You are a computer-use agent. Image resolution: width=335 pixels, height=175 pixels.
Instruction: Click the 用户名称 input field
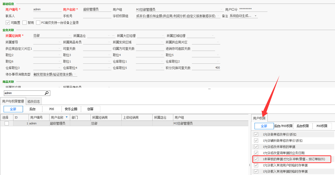[97, 10]
